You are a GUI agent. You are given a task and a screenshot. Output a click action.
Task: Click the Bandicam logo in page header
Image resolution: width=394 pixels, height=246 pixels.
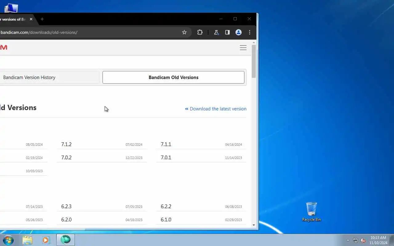(4, 47)
